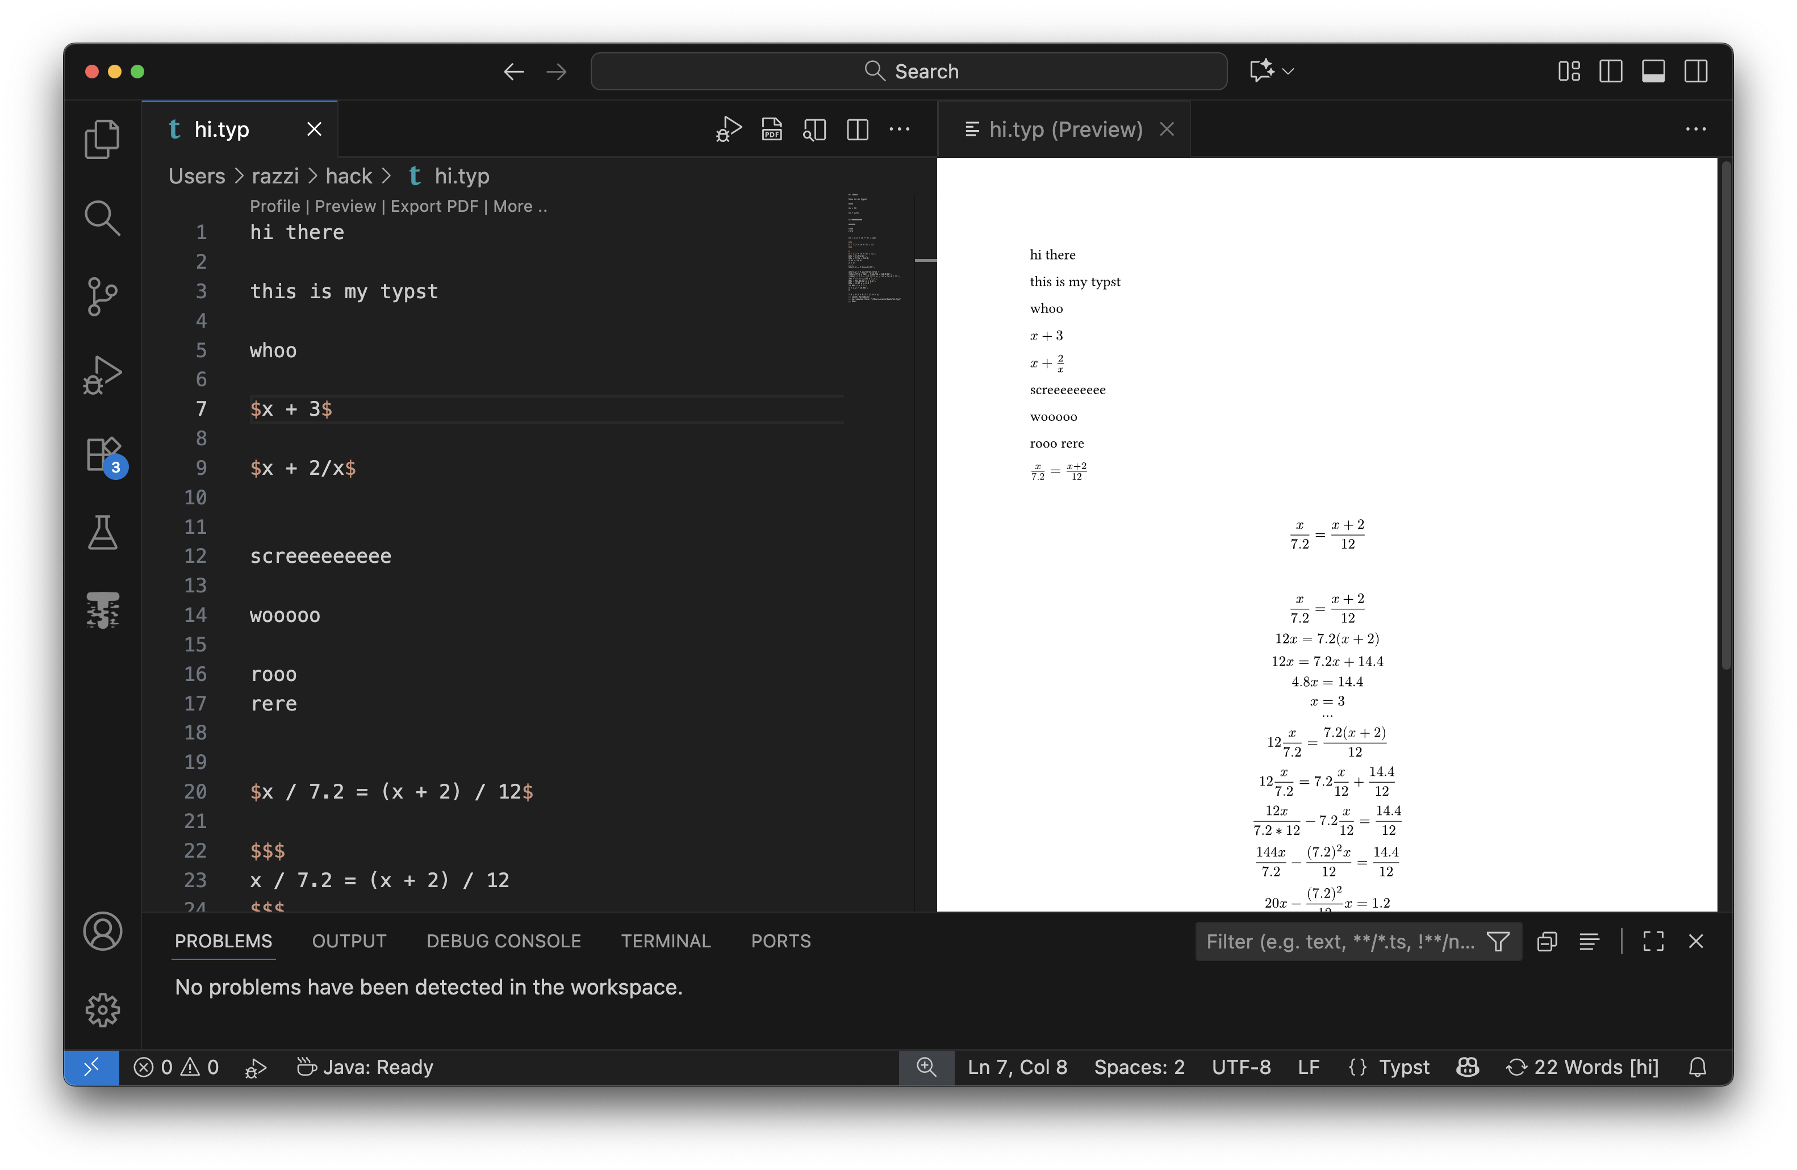
Task: Open the Tinymist Typst sidebar view
Action: 102,611
